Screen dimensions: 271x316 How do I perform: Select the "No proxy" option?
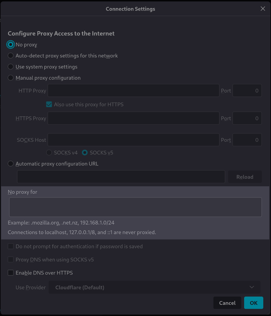(x=11, y=45)
